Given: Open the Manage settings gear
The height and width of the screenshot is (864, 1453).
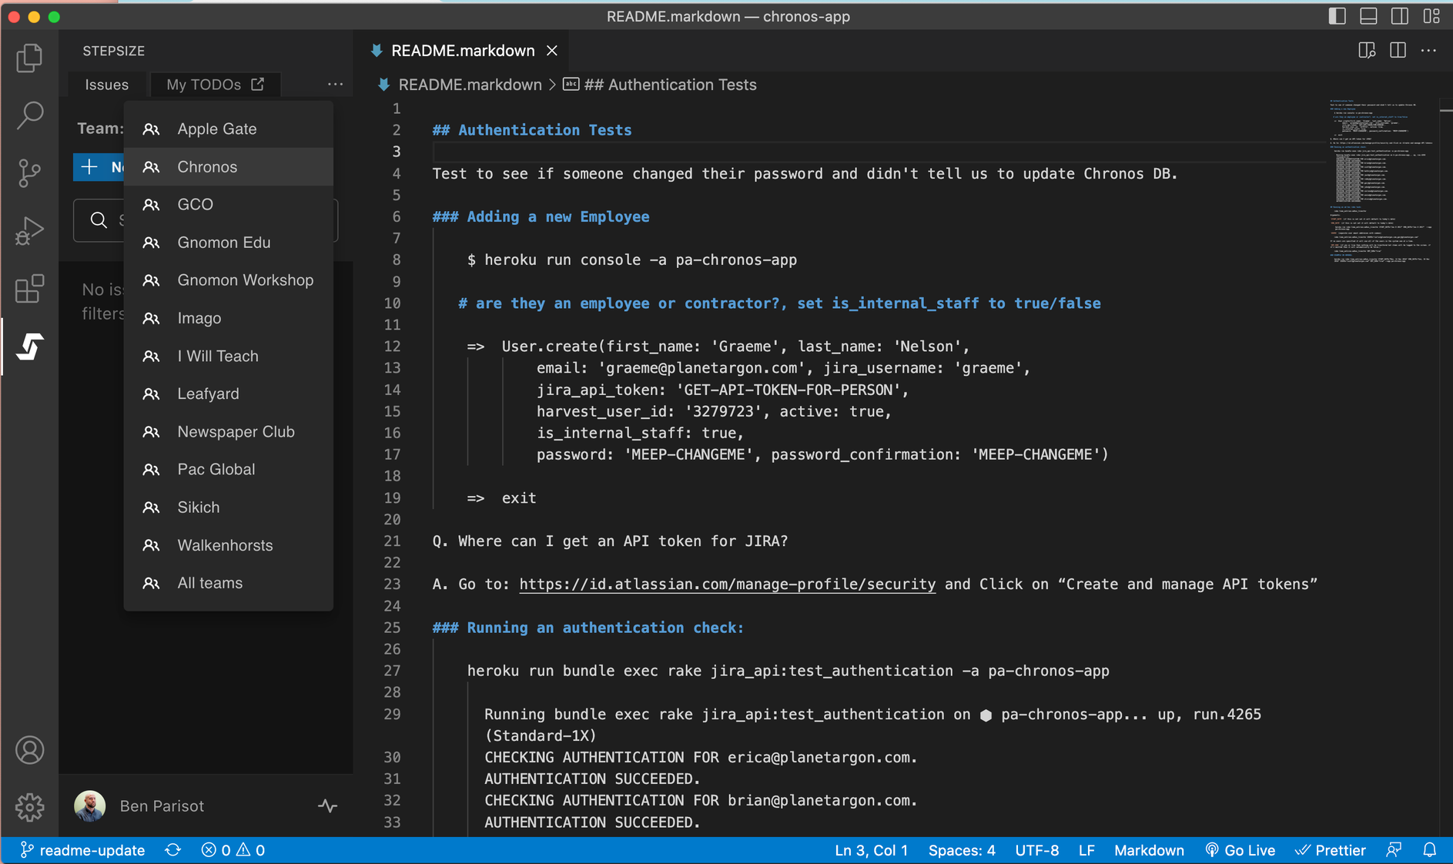Looking at the screenshot, I should point(29,807).
